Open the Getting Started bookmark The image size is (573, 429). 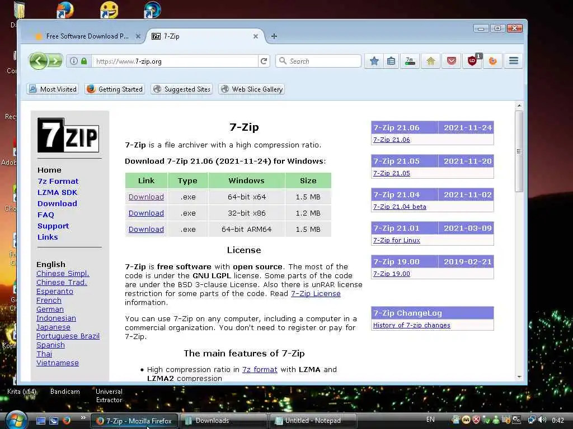[x=115, y=89]
